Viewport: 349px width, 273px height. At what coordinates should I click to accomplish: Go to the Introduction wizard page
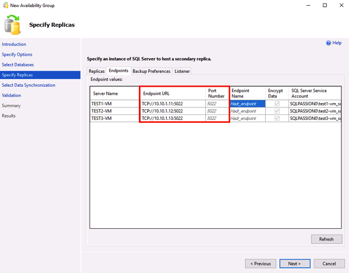click(x=14, y=44)
